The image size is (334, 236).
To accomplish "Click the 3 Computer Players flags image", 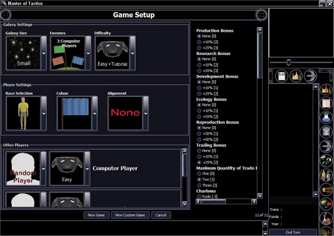I will pos(68,53).
